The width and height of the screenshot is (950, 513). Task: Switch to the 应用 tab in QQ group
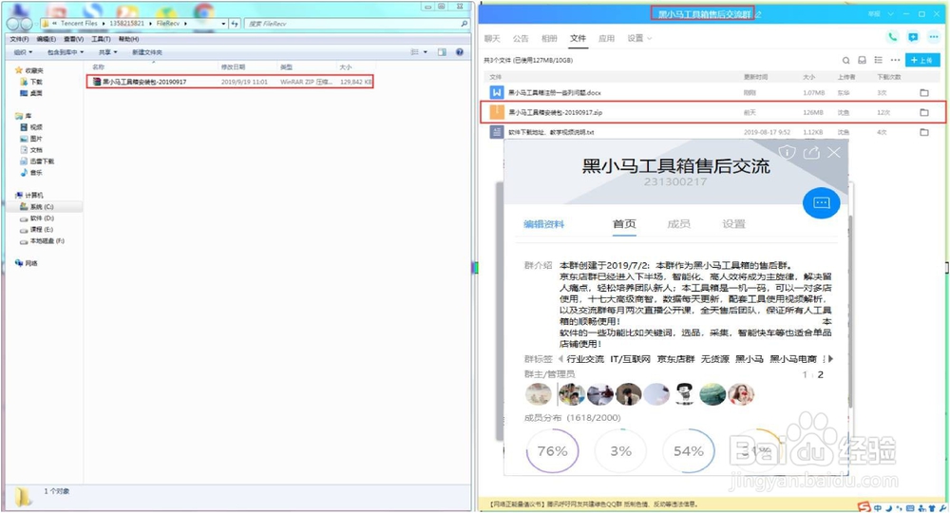tap(606, 38)
